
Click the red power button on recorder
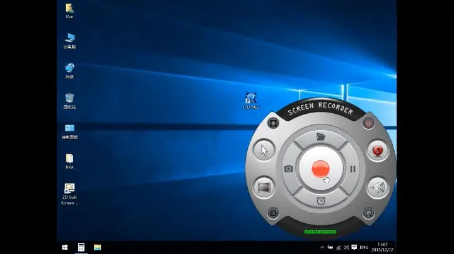(x=369, y=123)
